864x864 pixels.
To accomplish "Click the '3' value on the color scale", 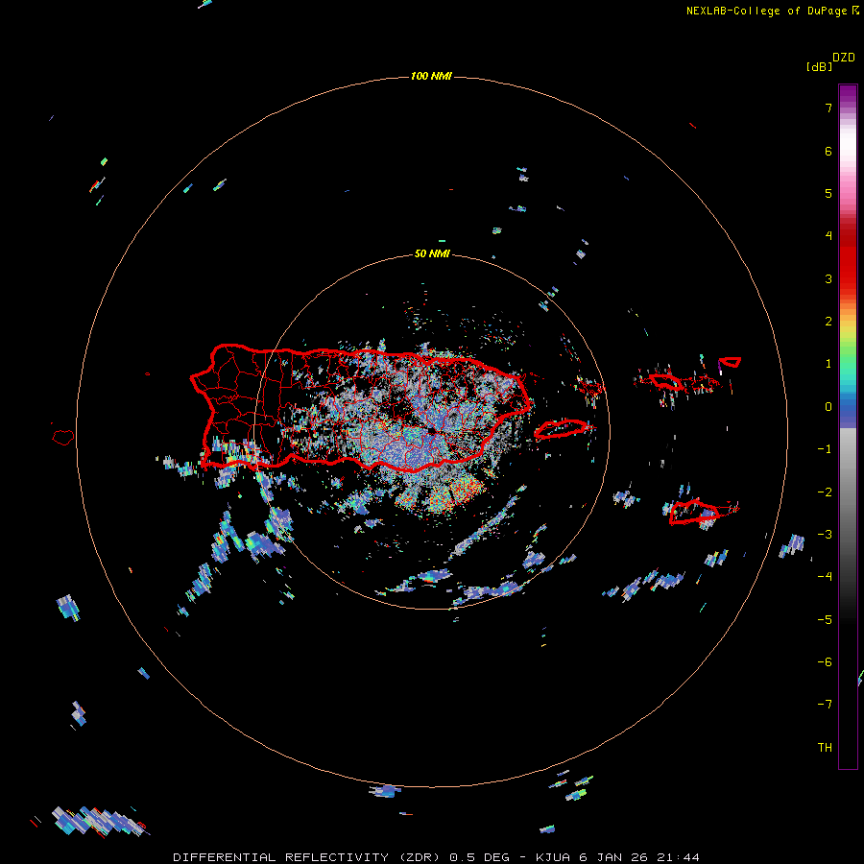I will (828, 278).
